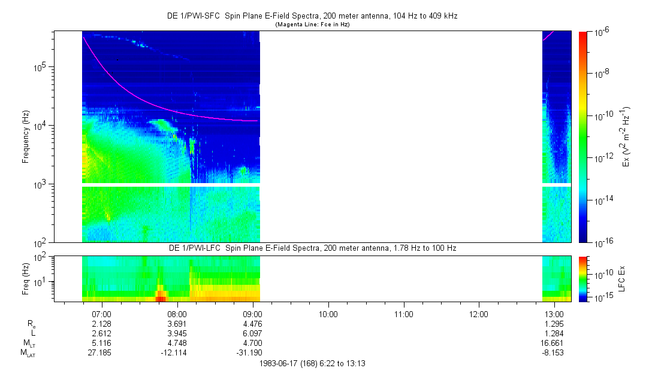Click the empty data gap in upper spectrogram
This screenshot has width=649, height=371.
point(400,136)
